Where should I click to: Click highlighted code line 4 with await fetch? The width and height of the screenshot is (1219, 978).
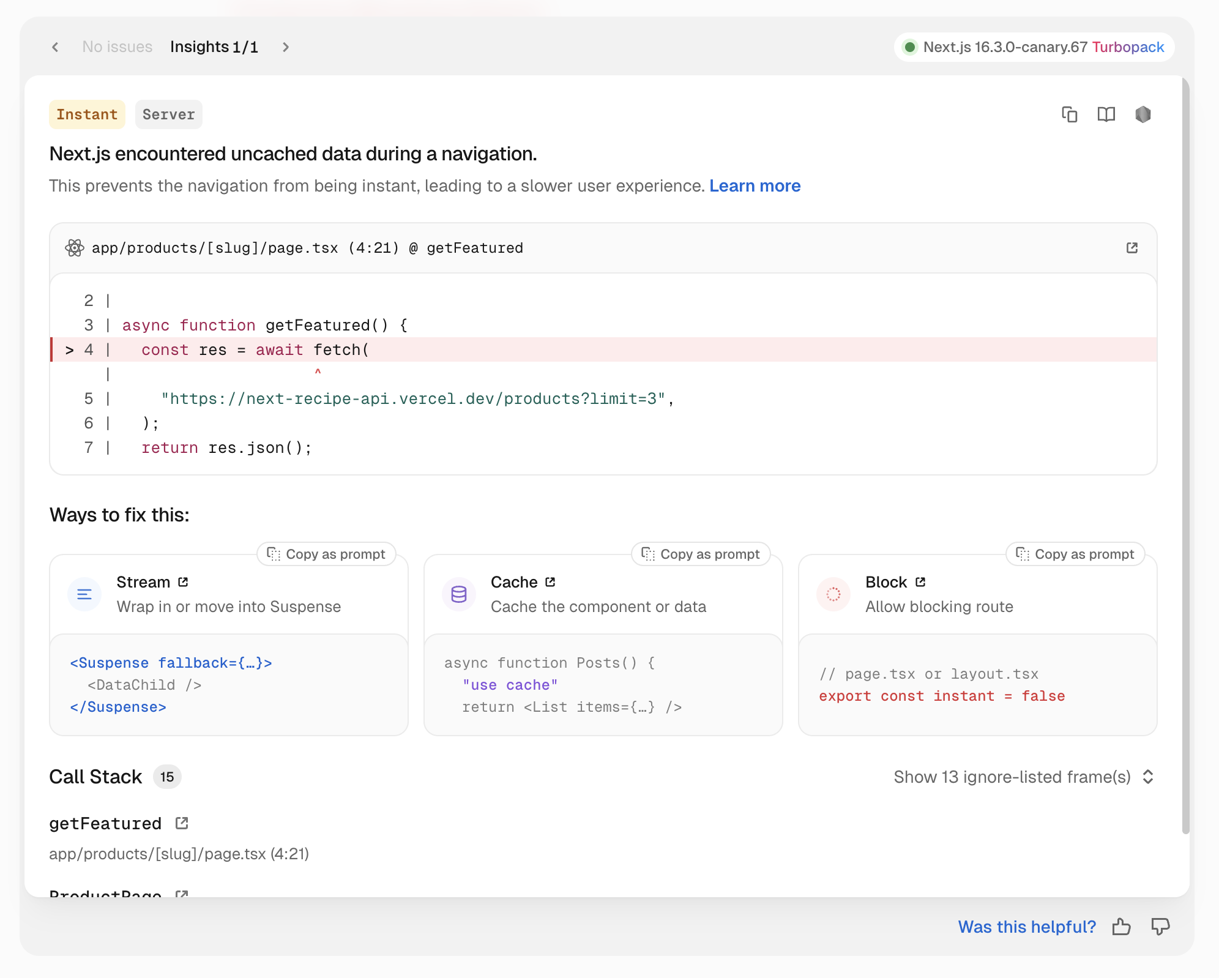[x=603, y=349]
